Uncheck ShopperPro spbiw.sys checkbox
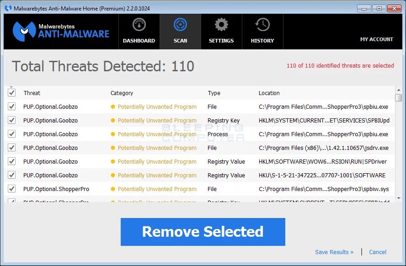This screenshot has height=266, width=406. point(11,189)
